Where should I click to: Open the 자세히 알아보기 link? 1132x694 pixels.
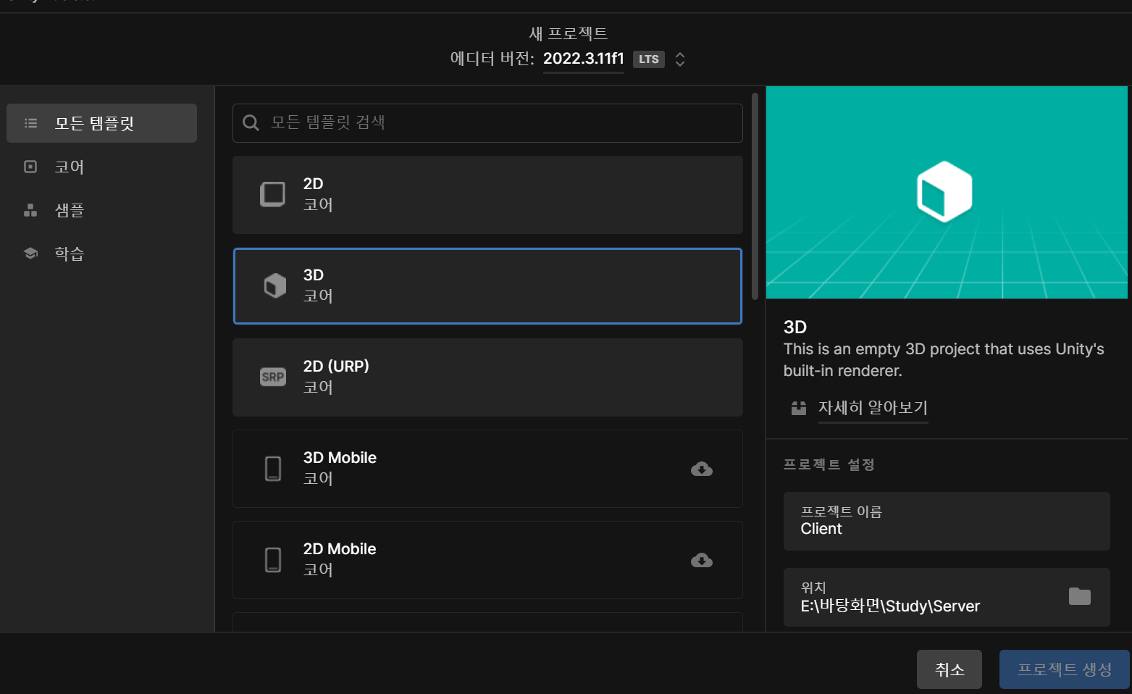pyautogui.click(x=873, y=408)
